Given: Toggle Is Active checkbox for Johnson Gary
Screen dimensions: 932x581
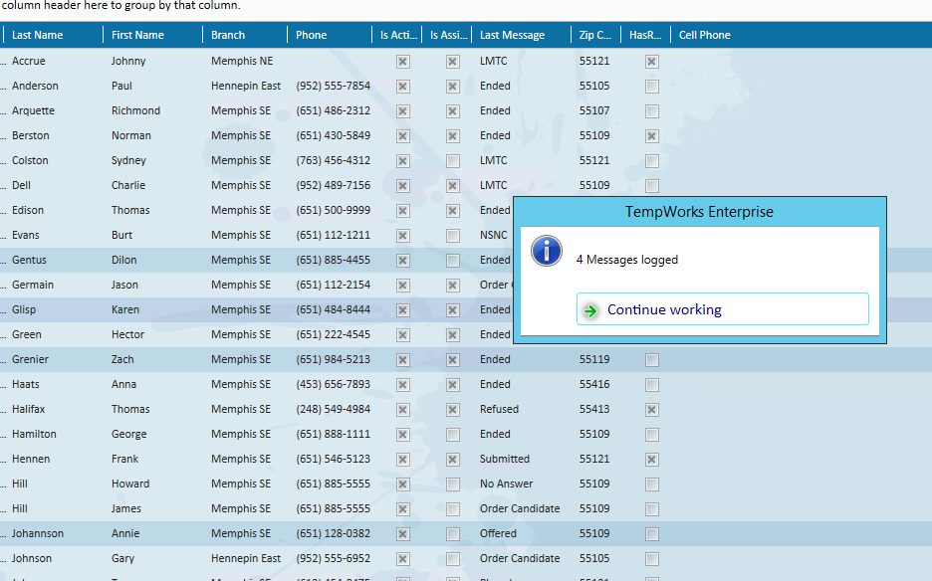Looking at the screenshot, I should click(403, 559).
